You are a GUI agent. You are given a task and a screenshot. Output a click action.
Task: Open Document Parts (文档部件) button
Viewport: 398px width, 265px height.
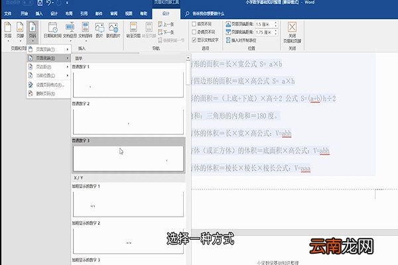coord(86,31)
